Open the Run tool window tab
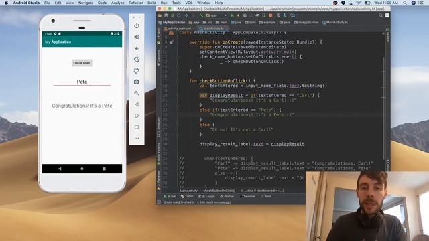This screenshot has height=241, width=429. point(170,196)
